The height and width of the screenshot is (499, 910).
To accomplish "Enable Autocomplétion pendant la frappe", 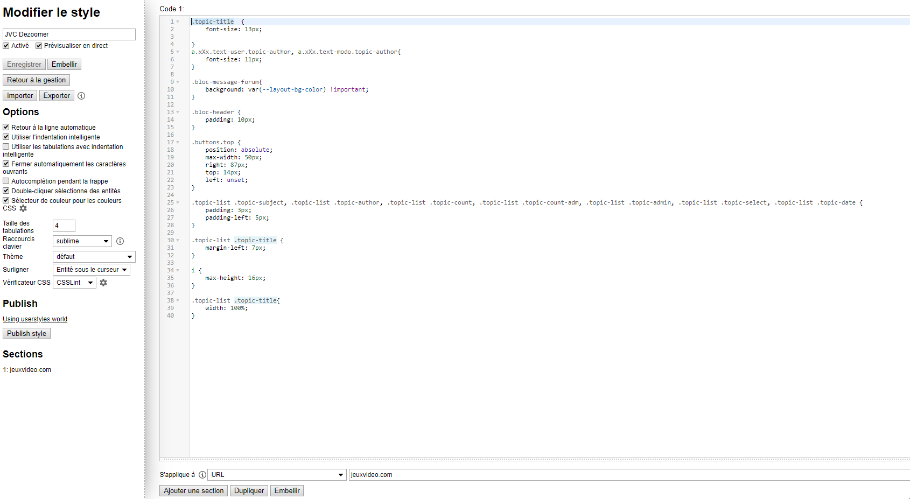I will tap(6, 181).
